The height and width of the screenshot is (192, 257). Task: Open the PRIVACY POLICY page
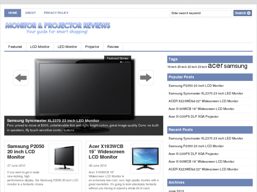click(x=56, y=13)
